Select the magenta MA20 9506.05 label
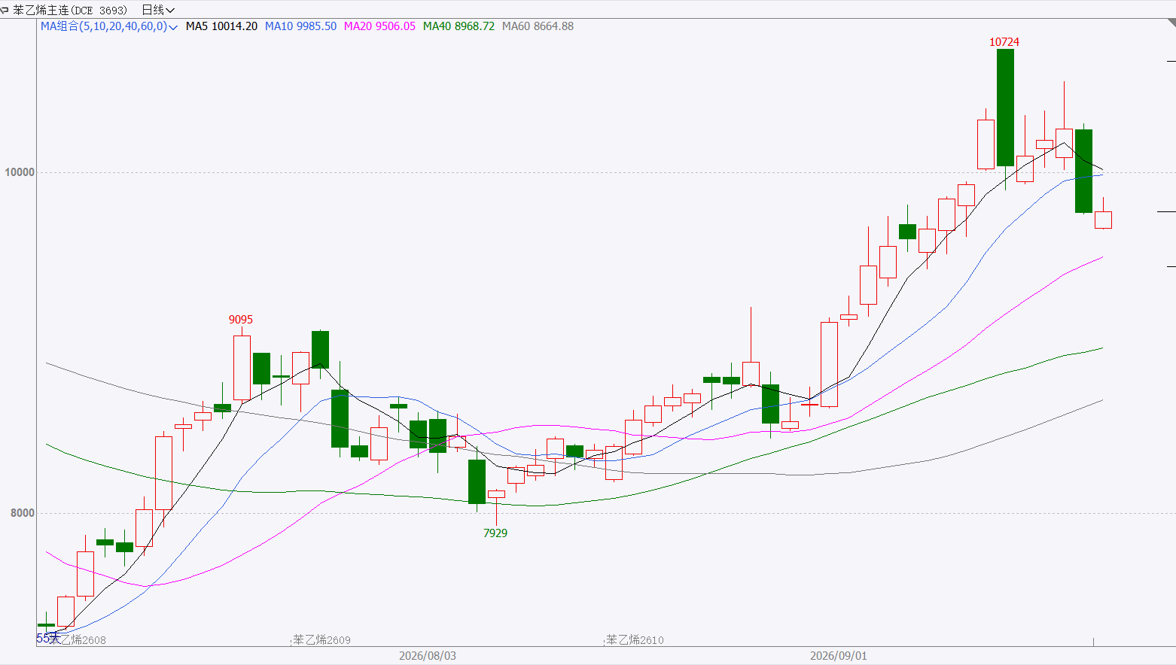 (379, 26)
